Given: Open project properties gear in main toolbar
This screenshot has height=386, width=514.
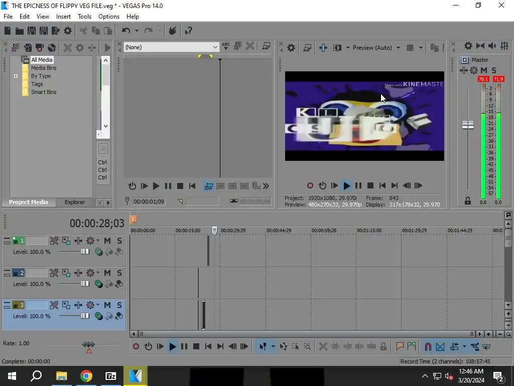Looking at the screenshot, I should pyautogui.click(x=68, y=31).
